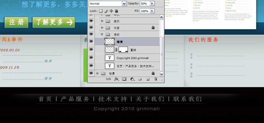This screenshot has width=264, height=123.
Task: Hide the 渐变 layer
Action: (91, 41)
